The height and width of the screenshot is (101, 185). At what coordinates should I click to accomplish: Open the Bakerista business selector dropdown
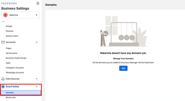pos(20,15)
